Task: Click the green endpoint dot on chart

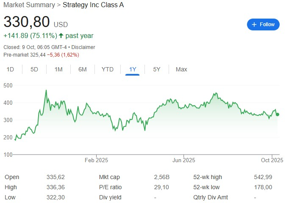Action: pos(278,114)
